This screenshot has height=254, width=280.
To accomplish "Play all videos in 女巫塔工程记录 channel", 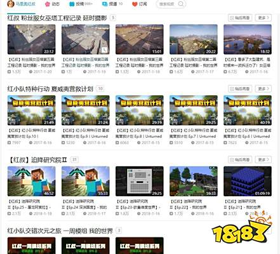I will tap(240, 18).
